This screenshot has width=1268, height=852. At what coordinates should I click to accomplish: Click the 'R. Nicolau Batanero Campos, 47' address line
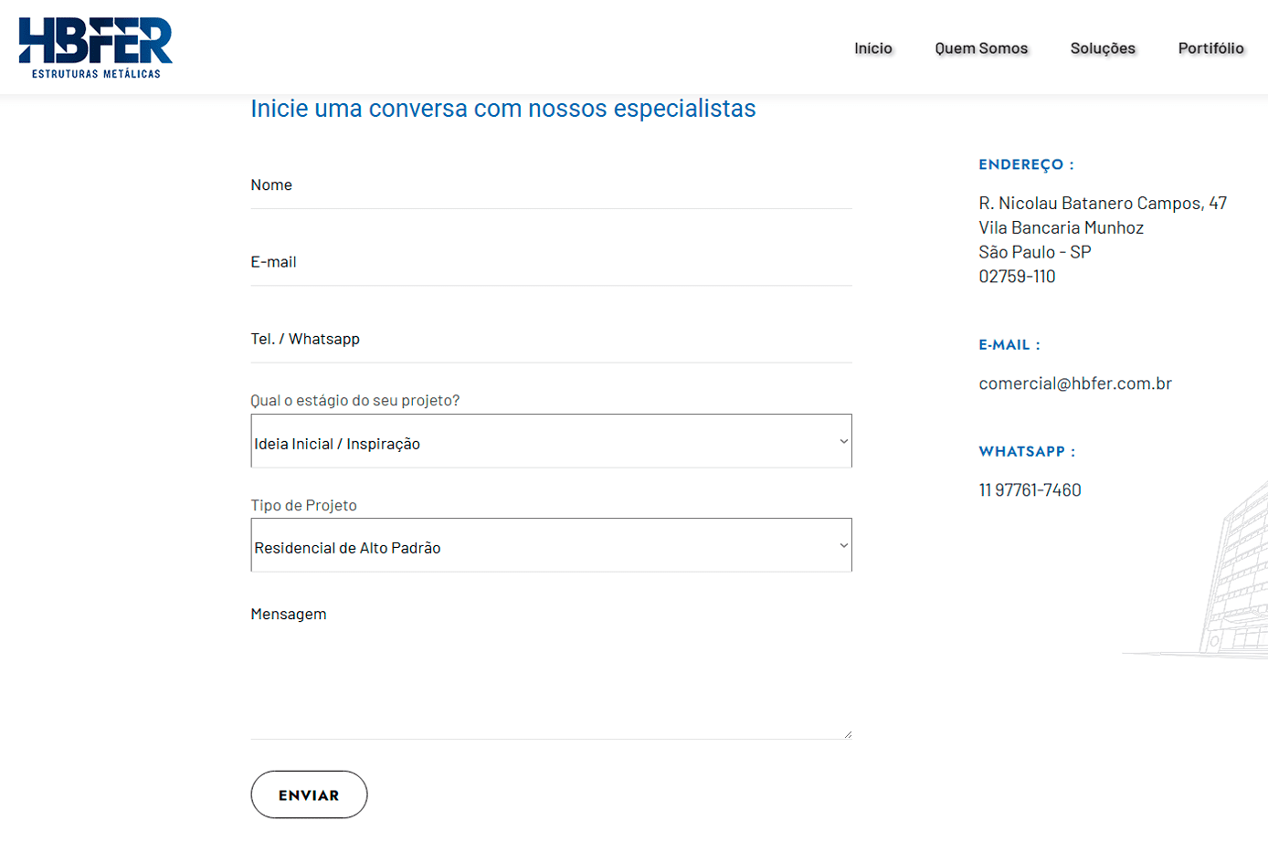pos(1103,204)
